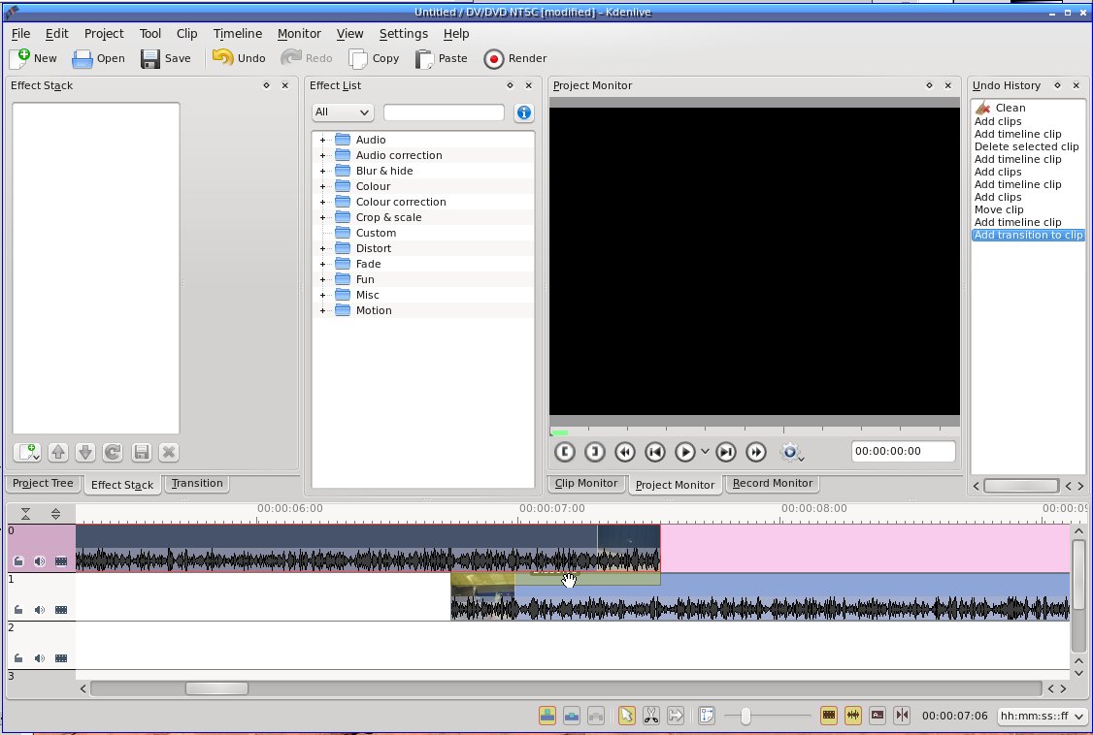
Task: Open the hh:mm:ss::ff timecode format dropdown
Action: 1042,716
